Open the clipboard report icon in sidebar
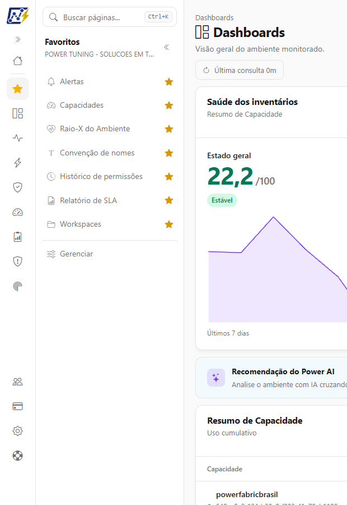 tap(18, 237)
